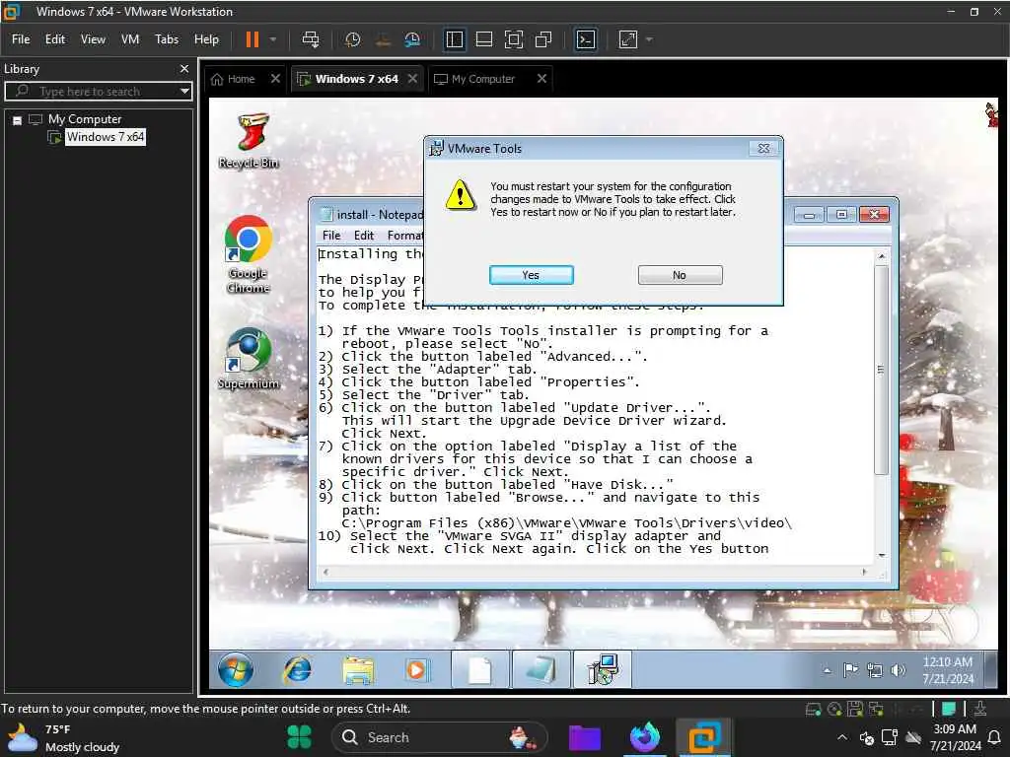This screenshot has width=1010, height=757.
Task: Open the power options dropdown next to pause
Action: point(273,39)
